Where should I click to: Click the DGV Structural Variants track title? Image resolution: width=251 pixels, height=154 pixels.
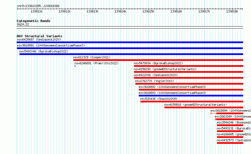click(x=39, y=36)
